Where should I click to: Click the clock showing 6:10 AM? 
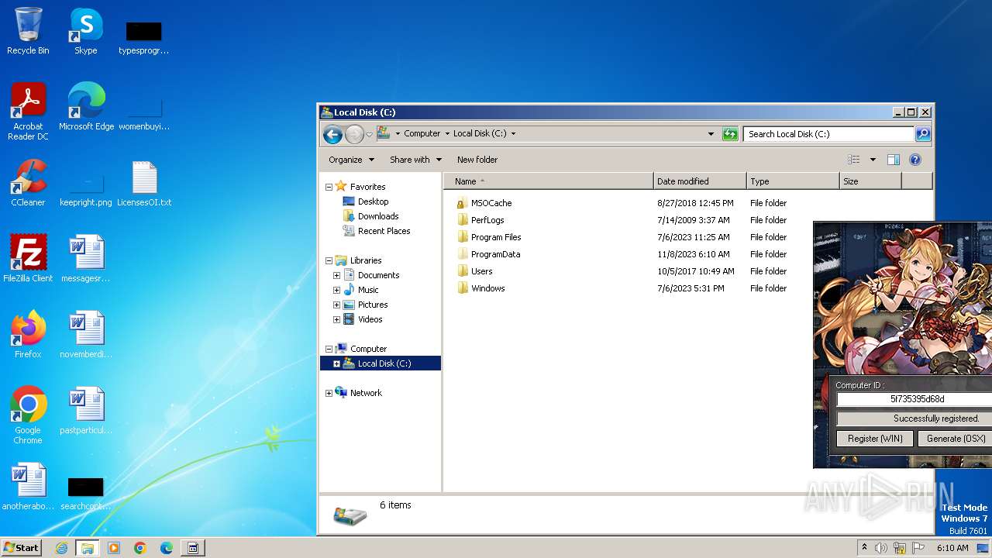pyautogui.click(x=952, y=548)
